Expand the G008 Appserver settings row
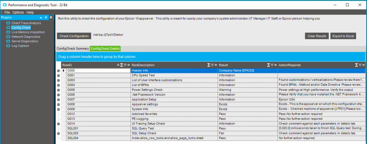 click(58, 105)
